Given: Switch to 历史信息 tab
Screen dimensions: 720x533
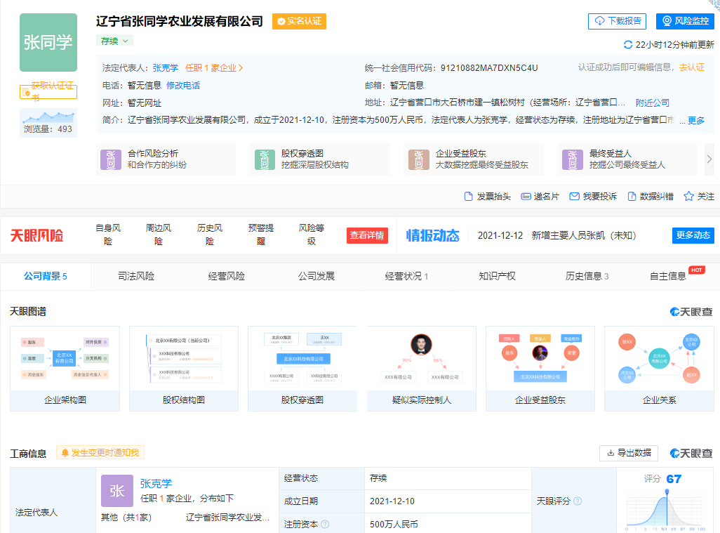Looking at the screenshot, I should pos(587,276).
